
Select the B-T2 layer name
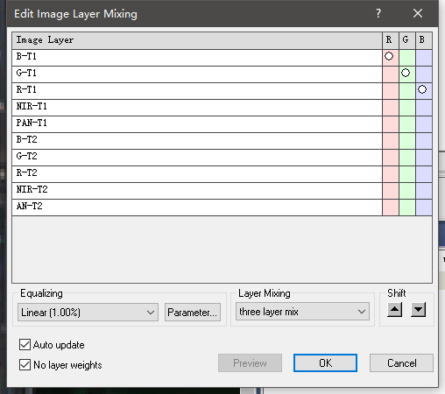(27, 139)
